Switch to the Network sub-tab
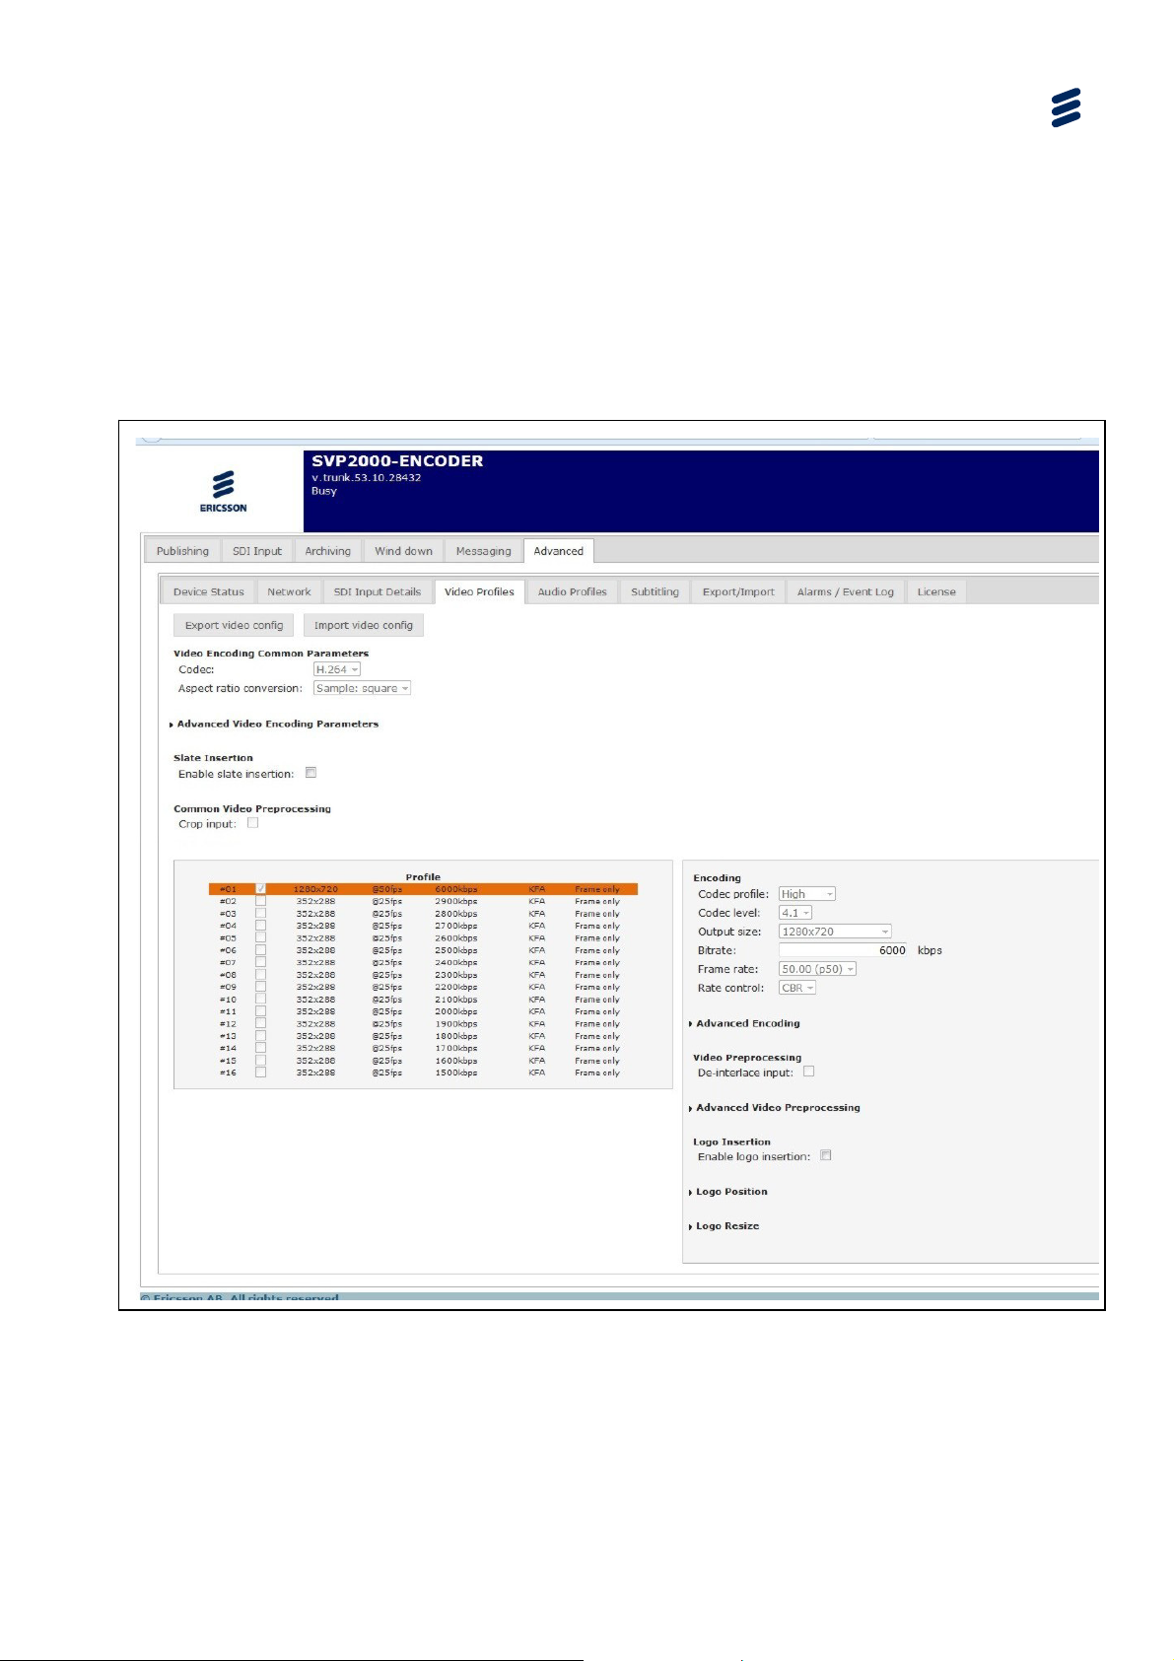The height and width of the screenshot is (1661, 1174). pos(289,591)
